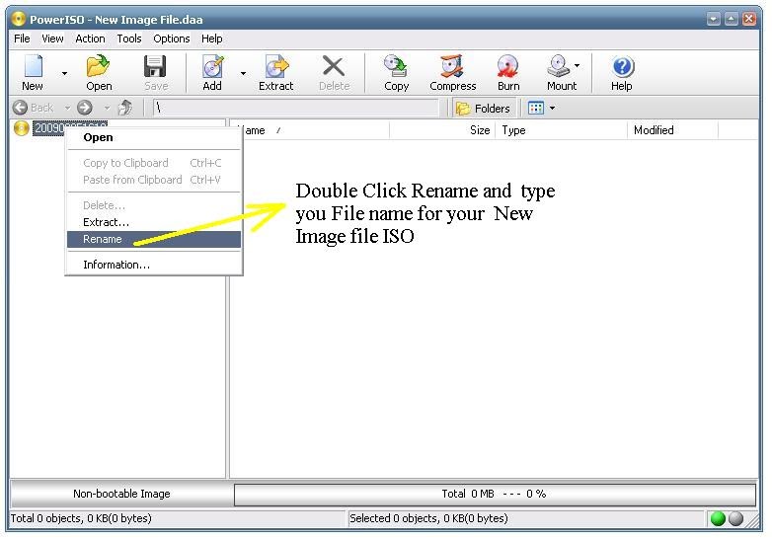Expand the New button dropdown arrow
This screenshot has height=540, width=772.
64,73
